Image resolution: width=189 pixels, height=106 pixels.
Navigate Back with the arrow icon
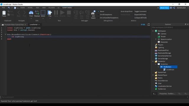19,12
